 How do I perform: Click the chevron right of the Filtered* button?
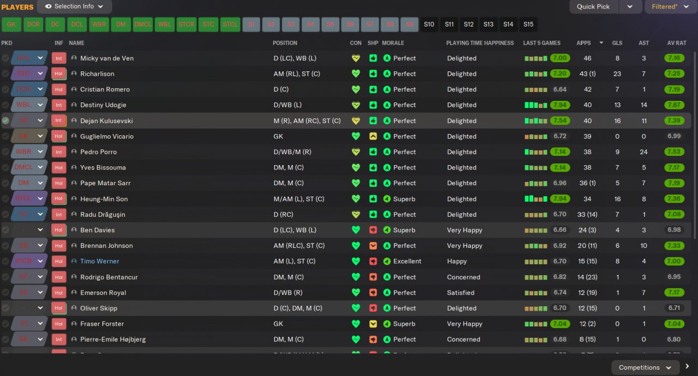point(688,7)
